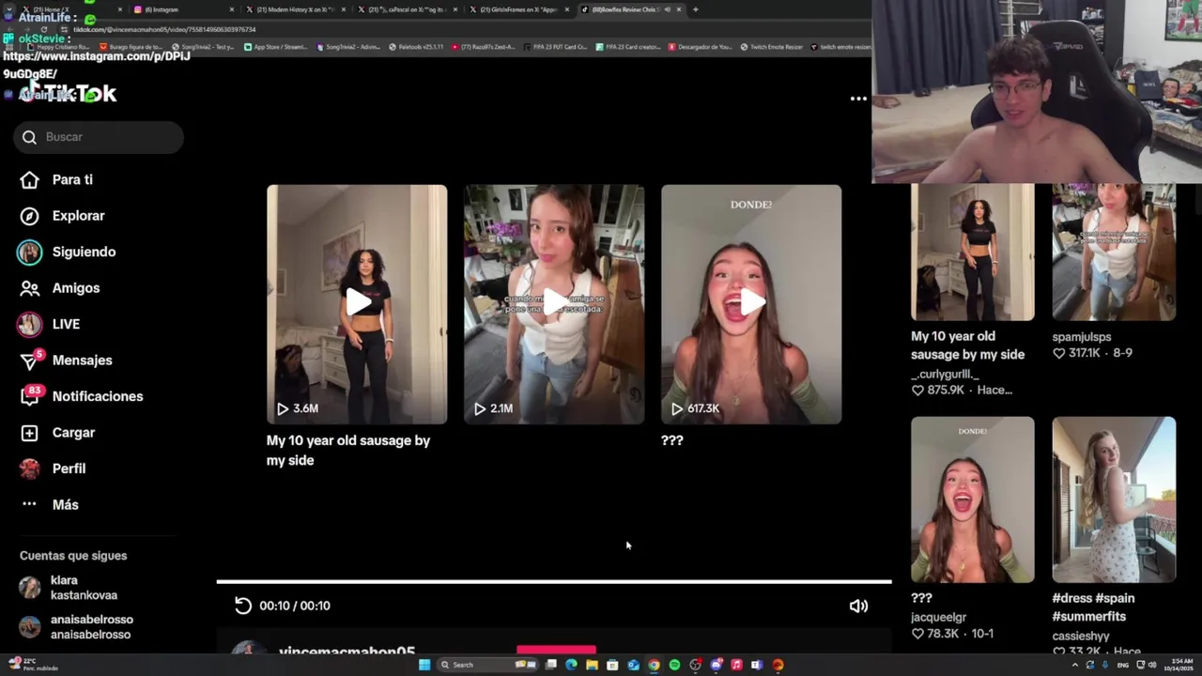Click the browser address bar URL
This screenshot has height=676, width=1202.
tap(164, 29)
